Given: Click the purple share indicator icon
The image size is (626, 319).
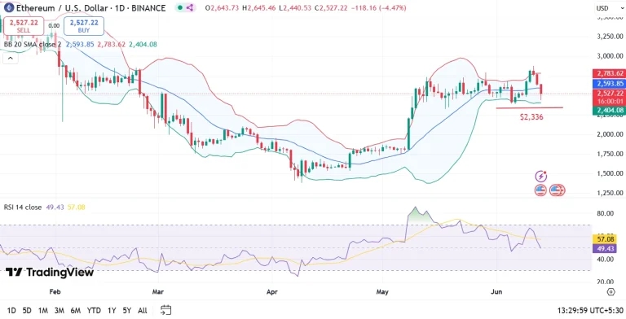Looking at the screenshot, I should coord(190,7).
